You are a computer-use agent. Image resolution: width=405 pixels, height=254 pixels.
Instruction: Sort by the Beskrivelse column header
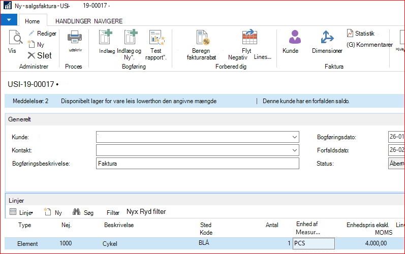coord(119,225)
